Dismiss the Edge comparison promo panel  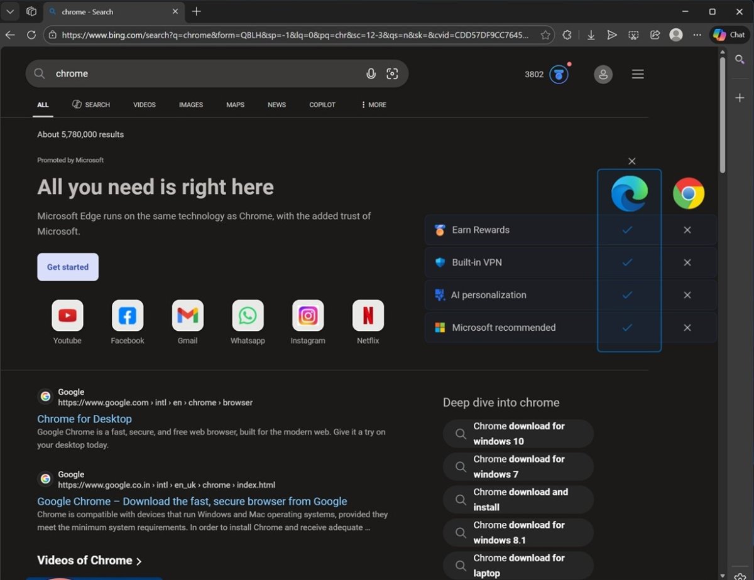(x=632, y=161)
